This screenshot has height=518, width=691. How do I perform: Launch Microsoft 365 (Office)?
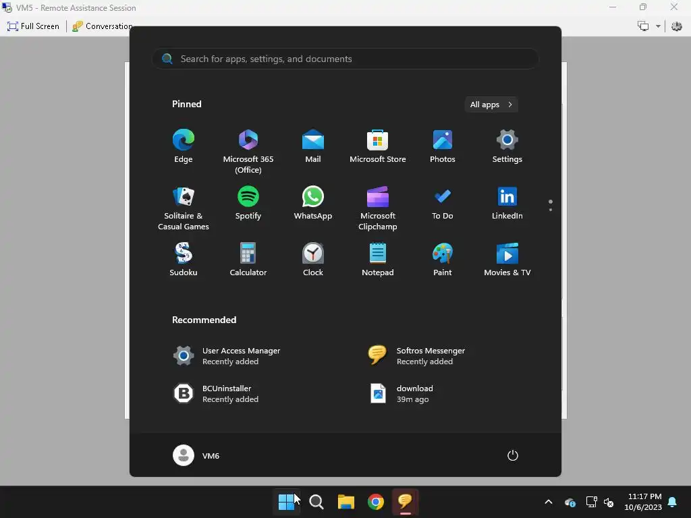pos(248,151)
